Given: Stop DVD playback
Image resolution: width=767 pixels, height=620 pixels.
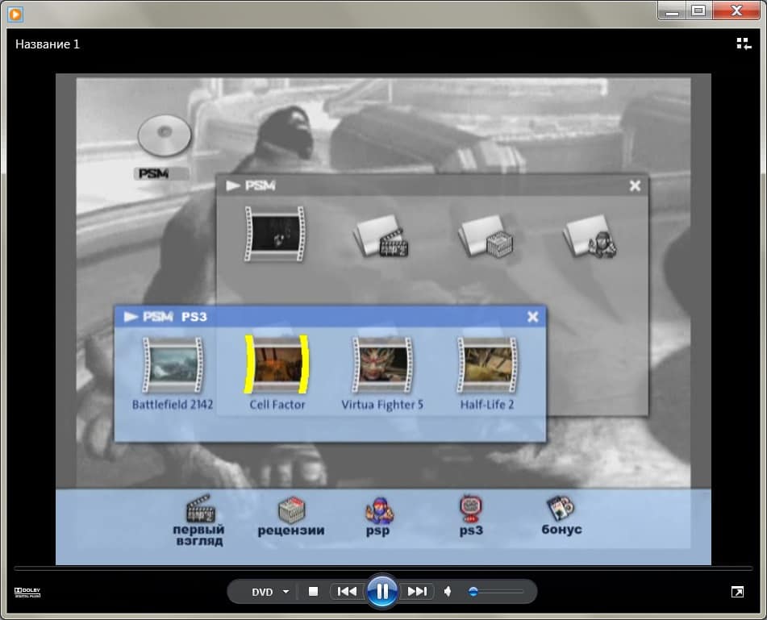Looking at the screenshot, I should [313, 592].
